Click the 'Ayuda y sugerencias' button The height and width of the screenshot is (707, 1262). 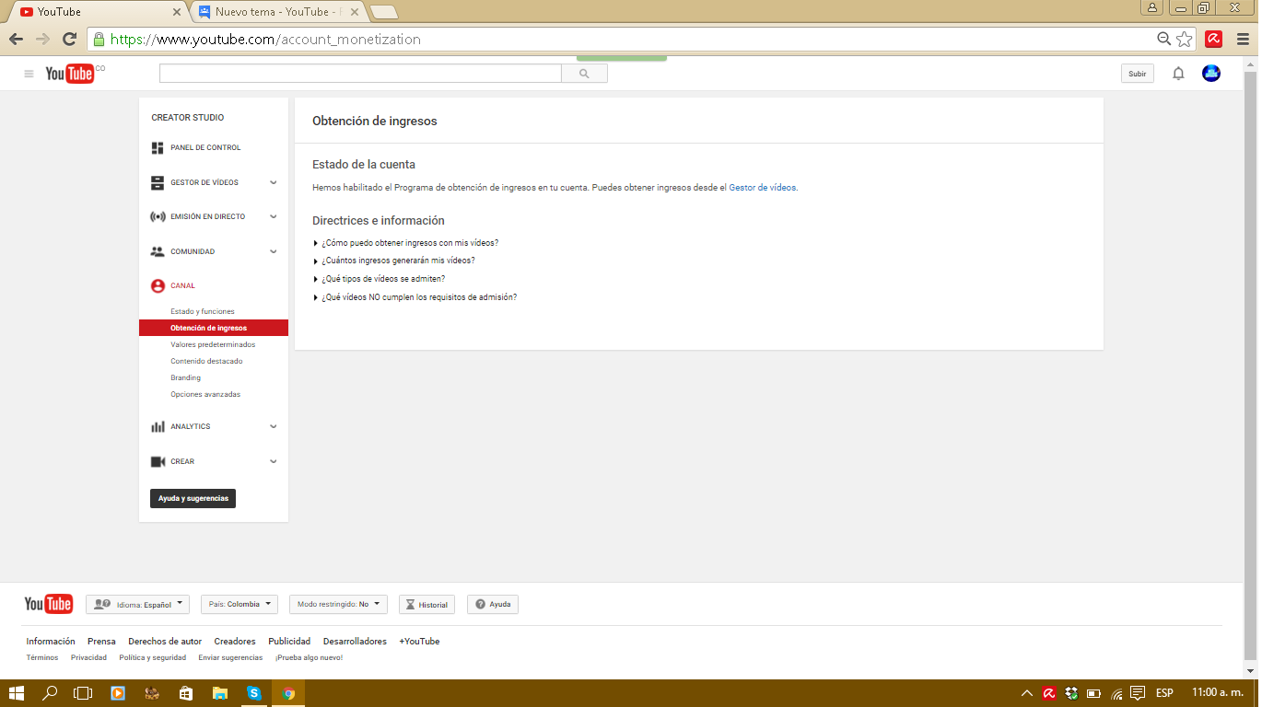(x=193, y=498)
